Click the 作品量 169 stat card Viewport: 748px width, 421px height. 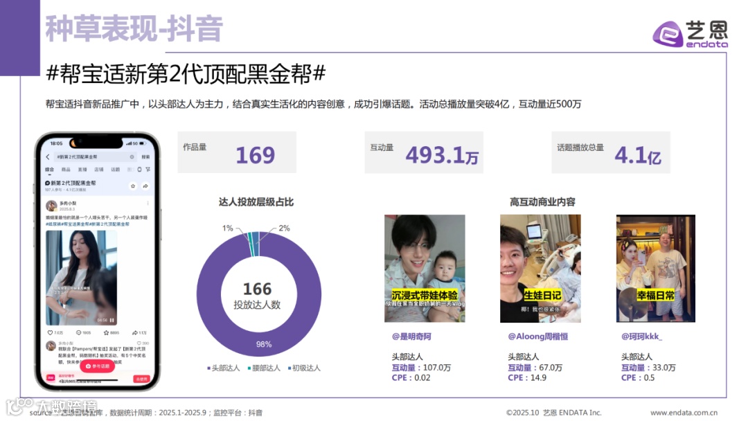click(x=237, y=152)
